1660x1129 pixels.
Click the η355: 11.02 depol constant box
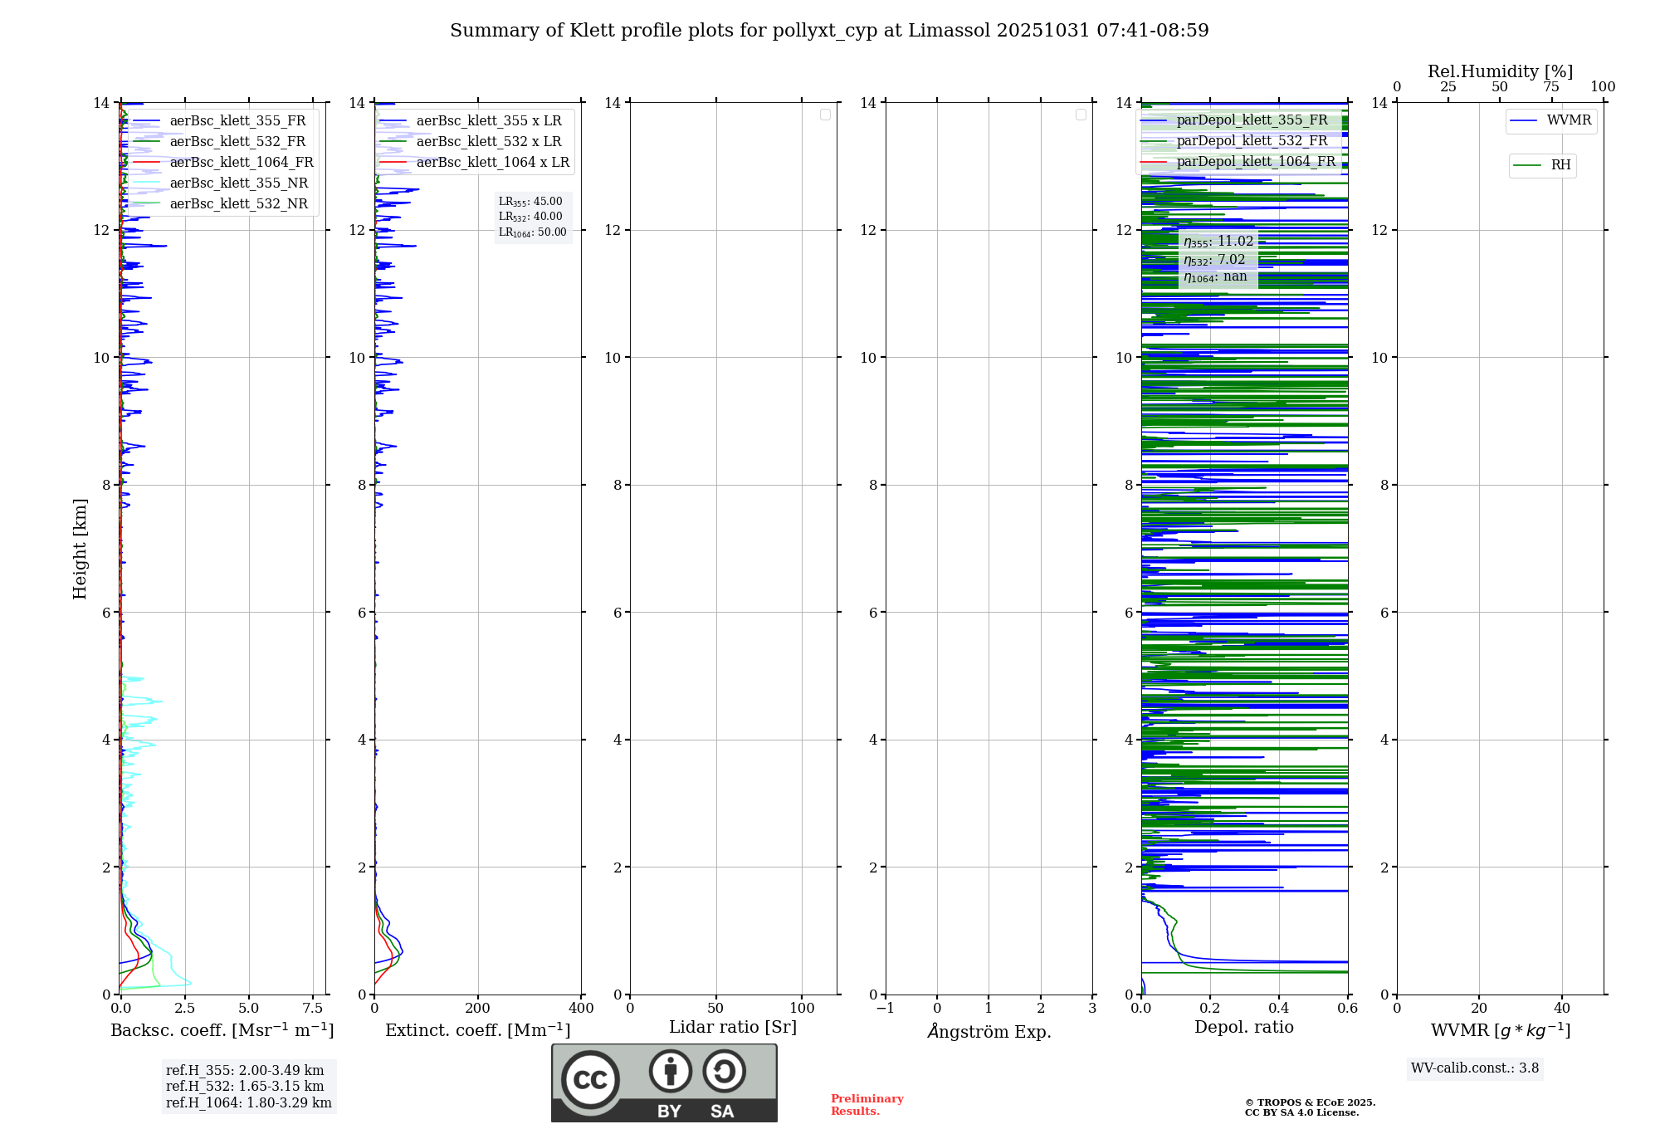click(x=1218, y=242)
